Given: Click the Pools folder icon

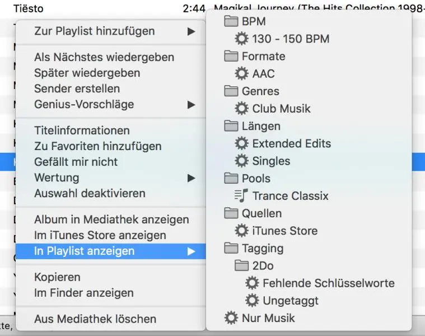Looking at the screenshot, I should [x=231, y=179].
